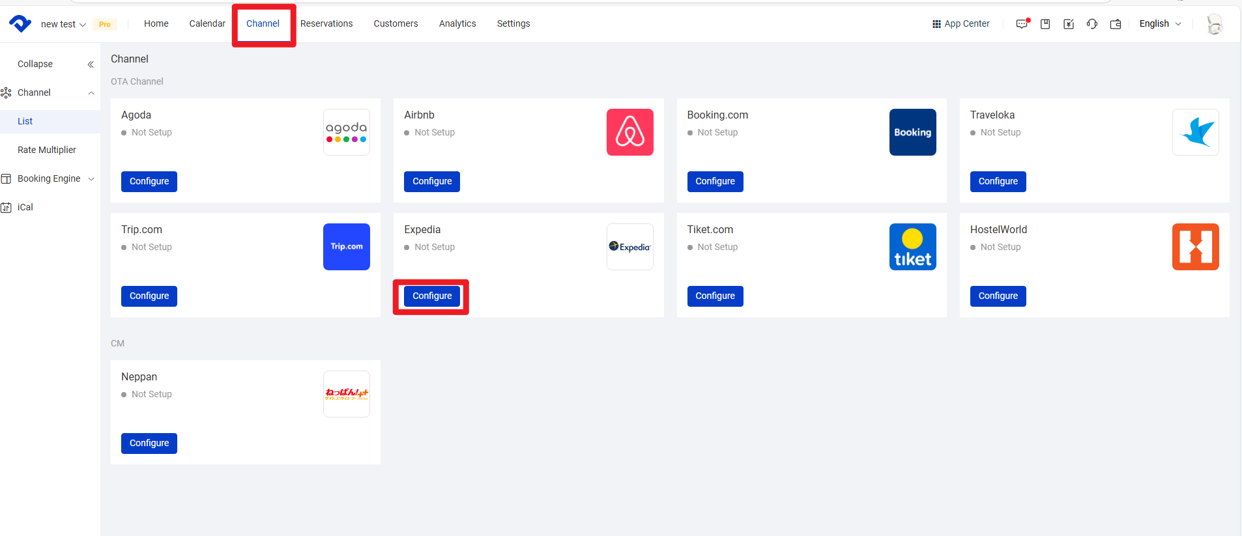Viewport: 1242px width, 536px height.
Task: Open the App Center grid icon
Action: click(936, 24)
